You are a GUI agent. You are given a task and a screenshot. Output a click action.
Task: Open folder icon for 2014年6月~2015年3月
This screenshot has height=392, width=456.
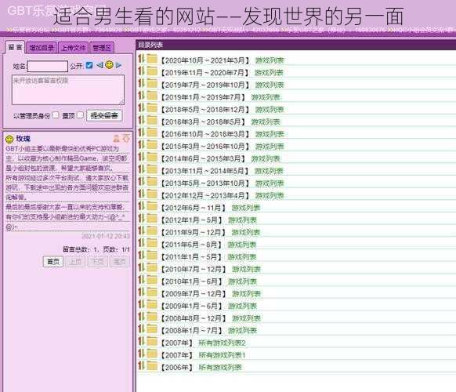click(152, 157)
